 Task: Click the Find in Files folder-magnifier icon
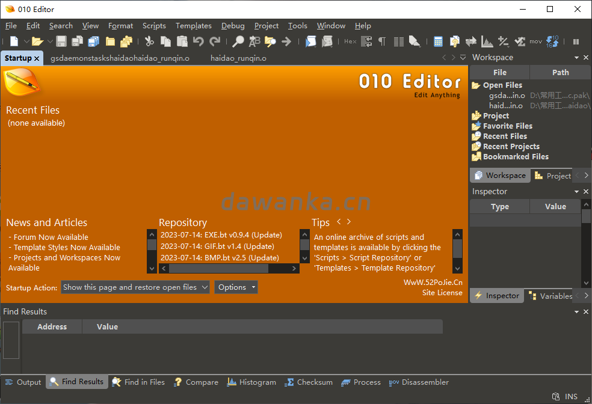pos(270,41)
